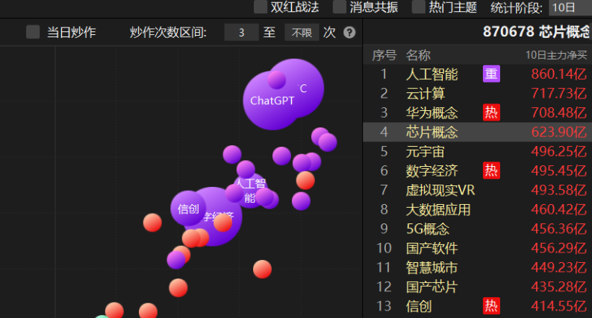Select the 数字经济 row

(x=477, y=171)
